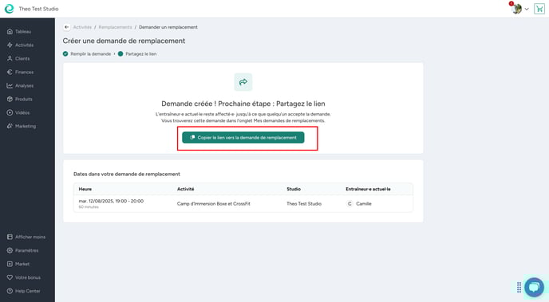
Task: Go to Activités breadcrumb link
Action: [82, 27]
